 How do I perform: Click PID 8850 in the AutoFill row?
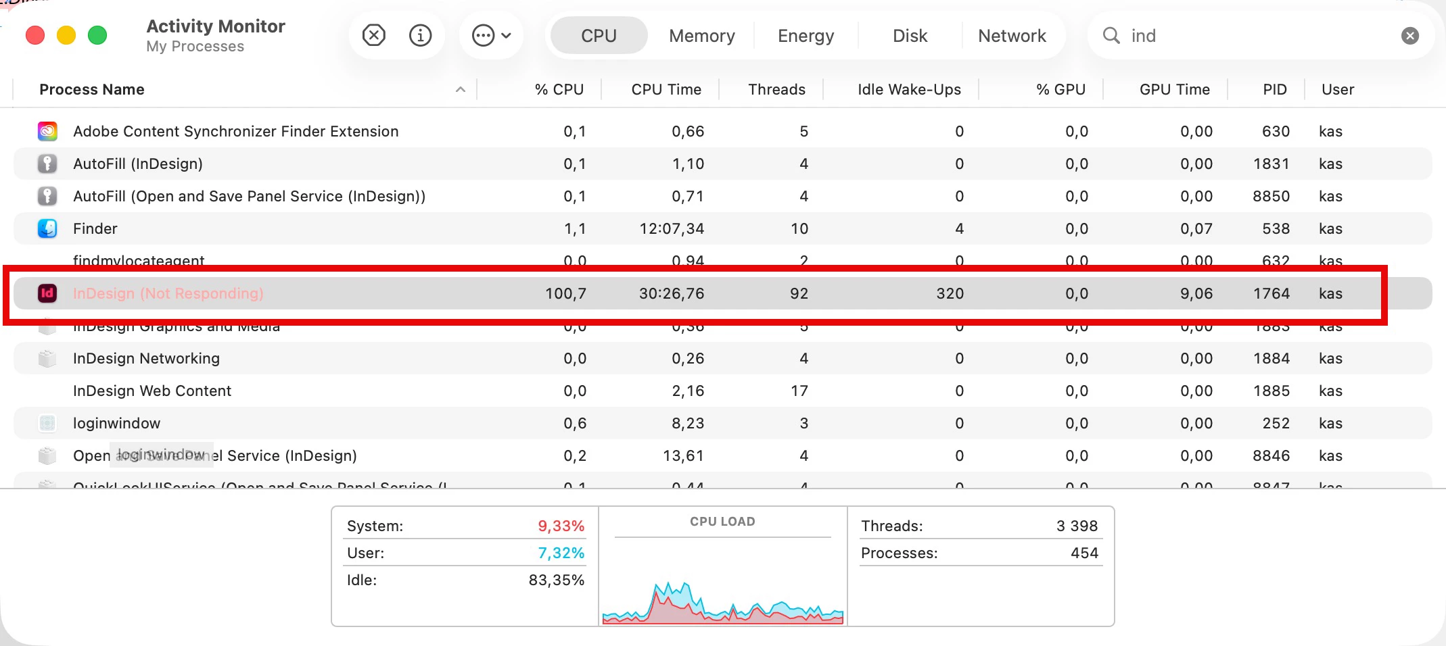[x=1272, y=196]
